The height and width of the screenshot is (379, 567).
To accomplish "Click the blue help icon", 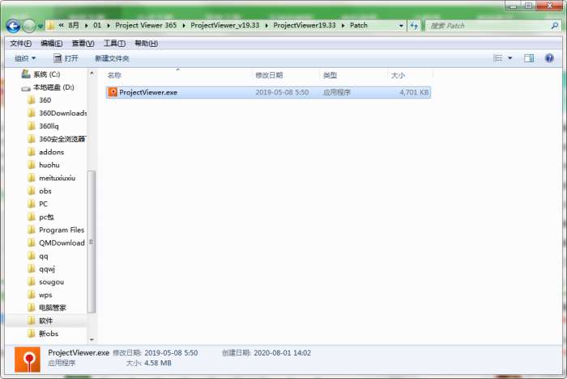I will click(x=549, y=58).
